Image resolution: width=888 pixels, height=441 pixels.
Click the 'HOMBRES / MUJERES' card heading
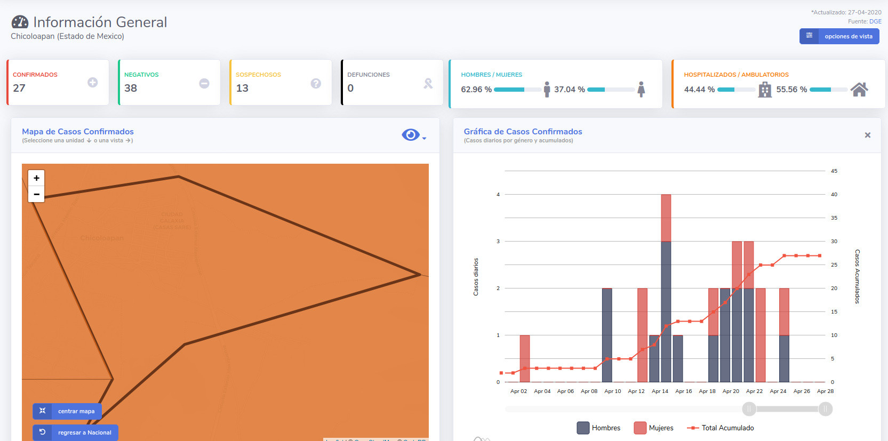[x=492, y=75]
